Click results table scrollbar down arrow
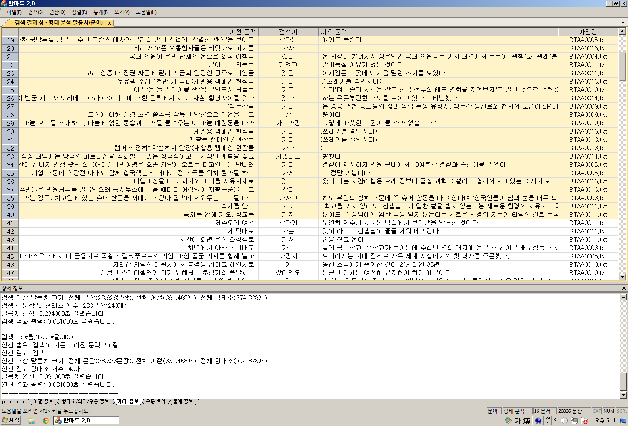Viewport: 628px width, 426px height. click(623, 277)
